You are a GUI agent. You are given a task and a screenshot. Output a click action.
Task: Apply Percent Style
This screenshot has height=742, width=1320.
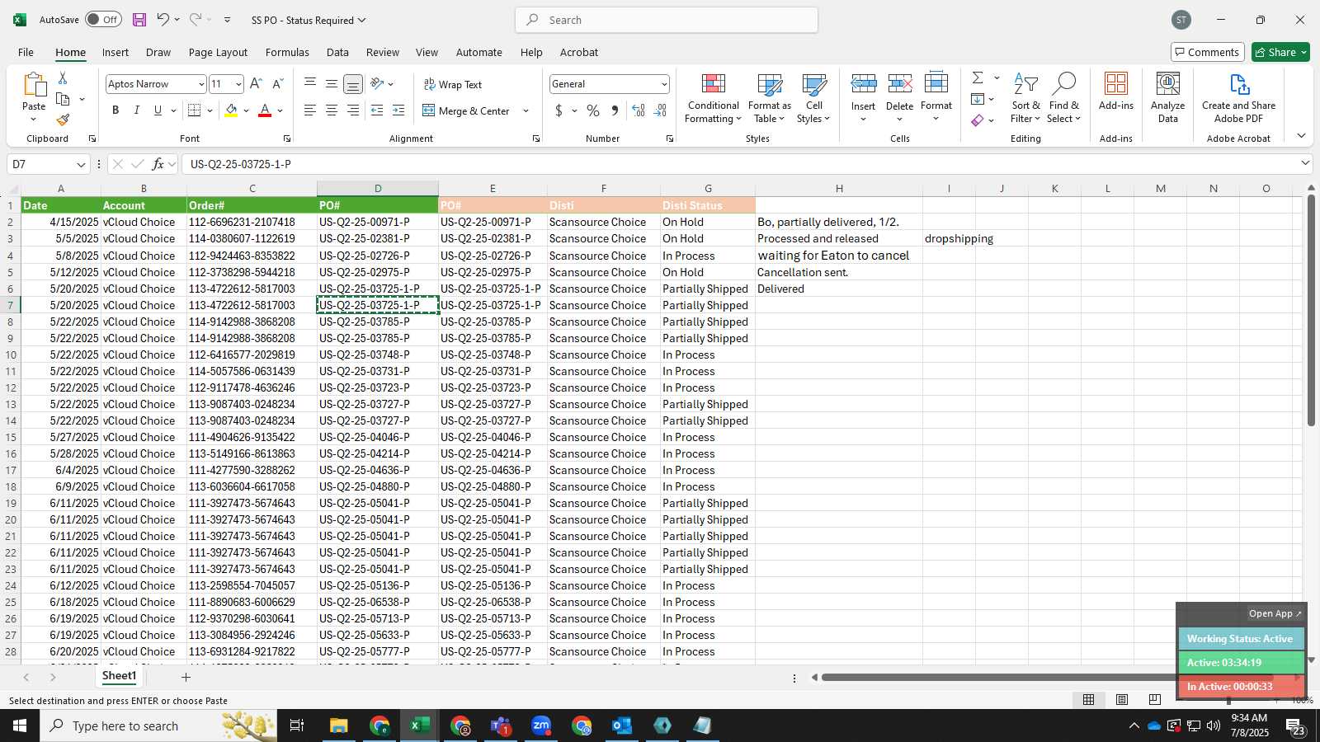coord(593,110)
